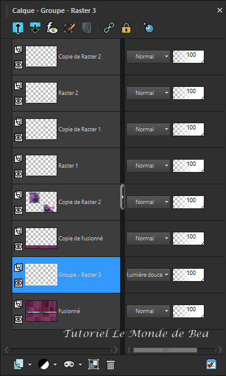Expand the new layer button arrow
This screenshot has width=226, height=376.
coord(30,365)
